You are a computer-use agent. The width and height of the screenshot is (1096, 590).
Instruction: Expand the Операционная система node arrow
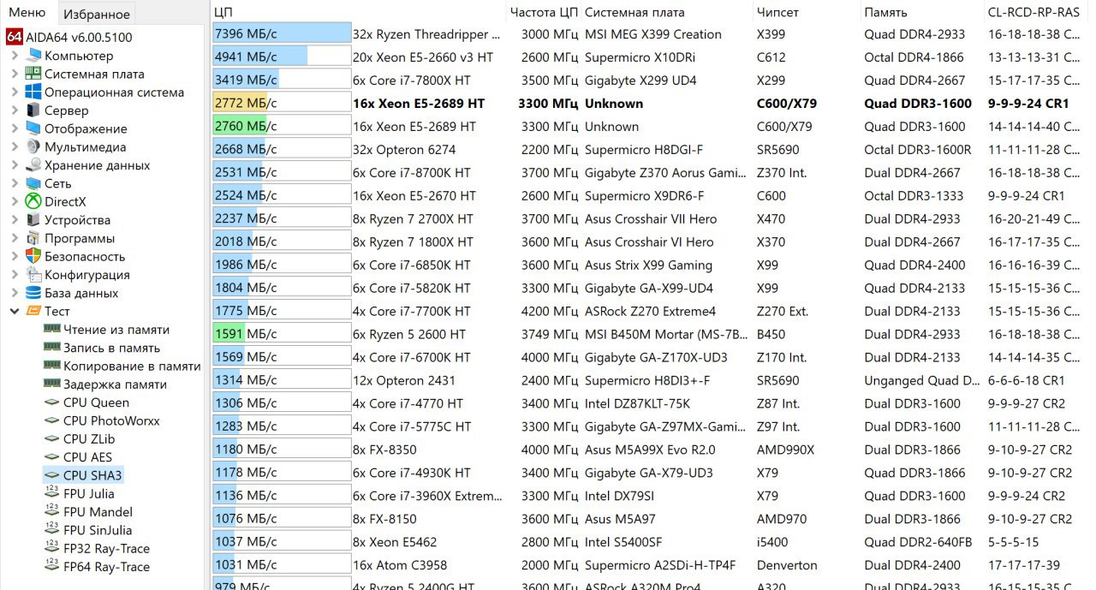(x=15, y=92)
